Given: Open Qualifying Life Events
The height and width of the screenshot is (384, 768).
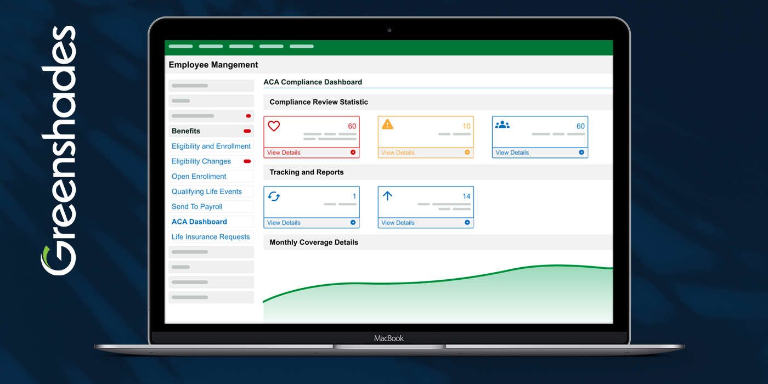Looking at the screenshot, I should pyautogui.click(x=207, y=191).
